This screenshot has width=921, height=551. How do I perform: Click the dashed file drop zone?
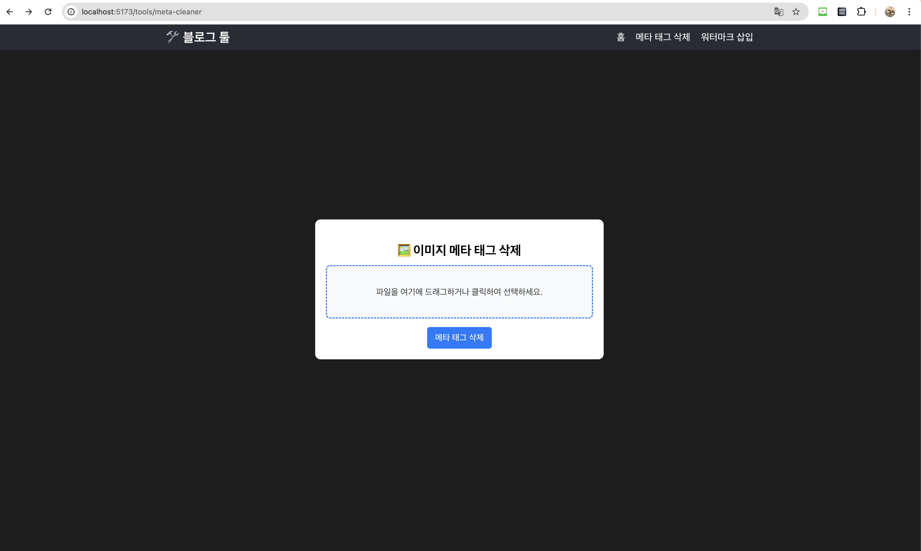[x=459, y=292]
